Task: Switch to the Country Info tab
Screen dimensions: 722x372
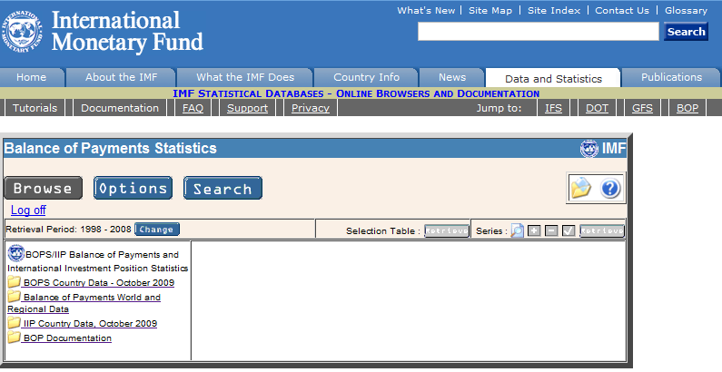Action: [366, 77]
